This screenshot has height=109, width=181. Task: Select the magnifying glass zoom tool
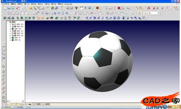(35, 8)
